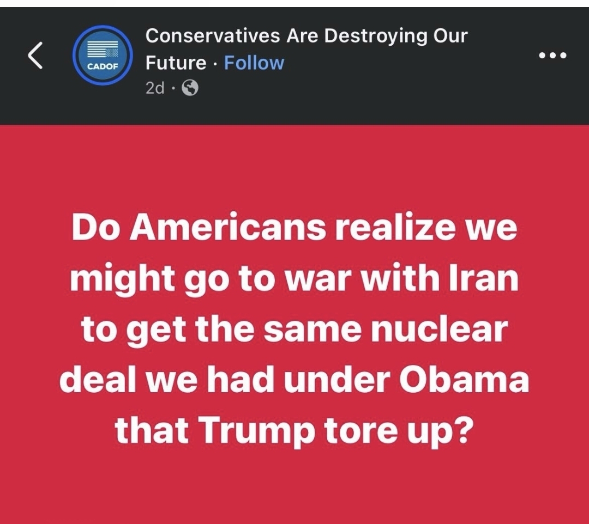589x524 pixels.
Task: Select the line 'deal we had under Obama'
Action: coord(294,380)
